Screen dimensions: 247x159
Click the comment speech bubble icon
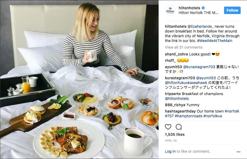coord(179,127)
